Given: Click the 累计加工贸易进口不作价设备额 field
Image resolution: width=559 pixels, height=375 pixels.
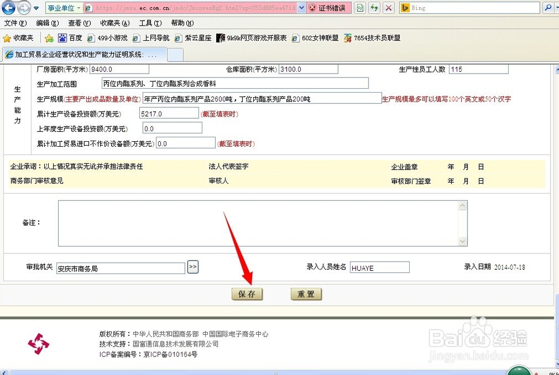Looking at the screenshot, I should tap(186, 143).
